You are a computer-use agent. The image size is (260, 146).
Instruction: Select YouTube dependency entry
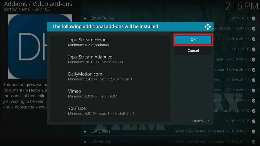110,111
